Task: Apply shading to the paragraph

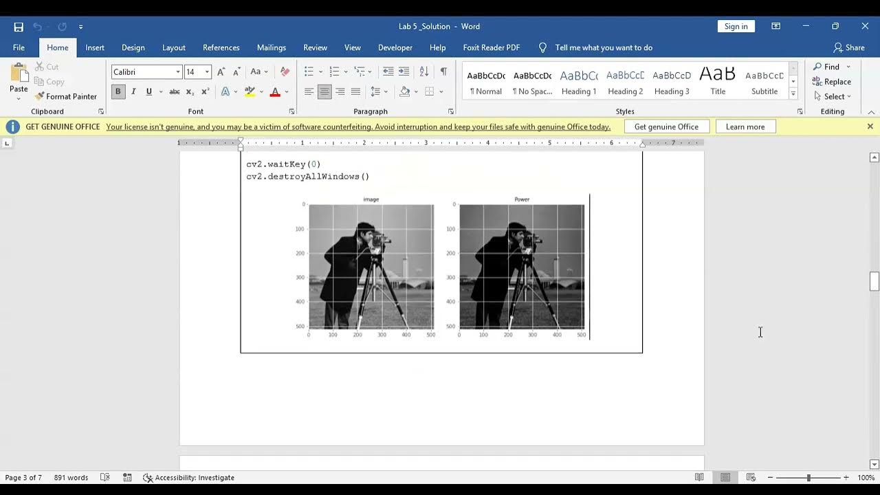Action: click(404, 91)
